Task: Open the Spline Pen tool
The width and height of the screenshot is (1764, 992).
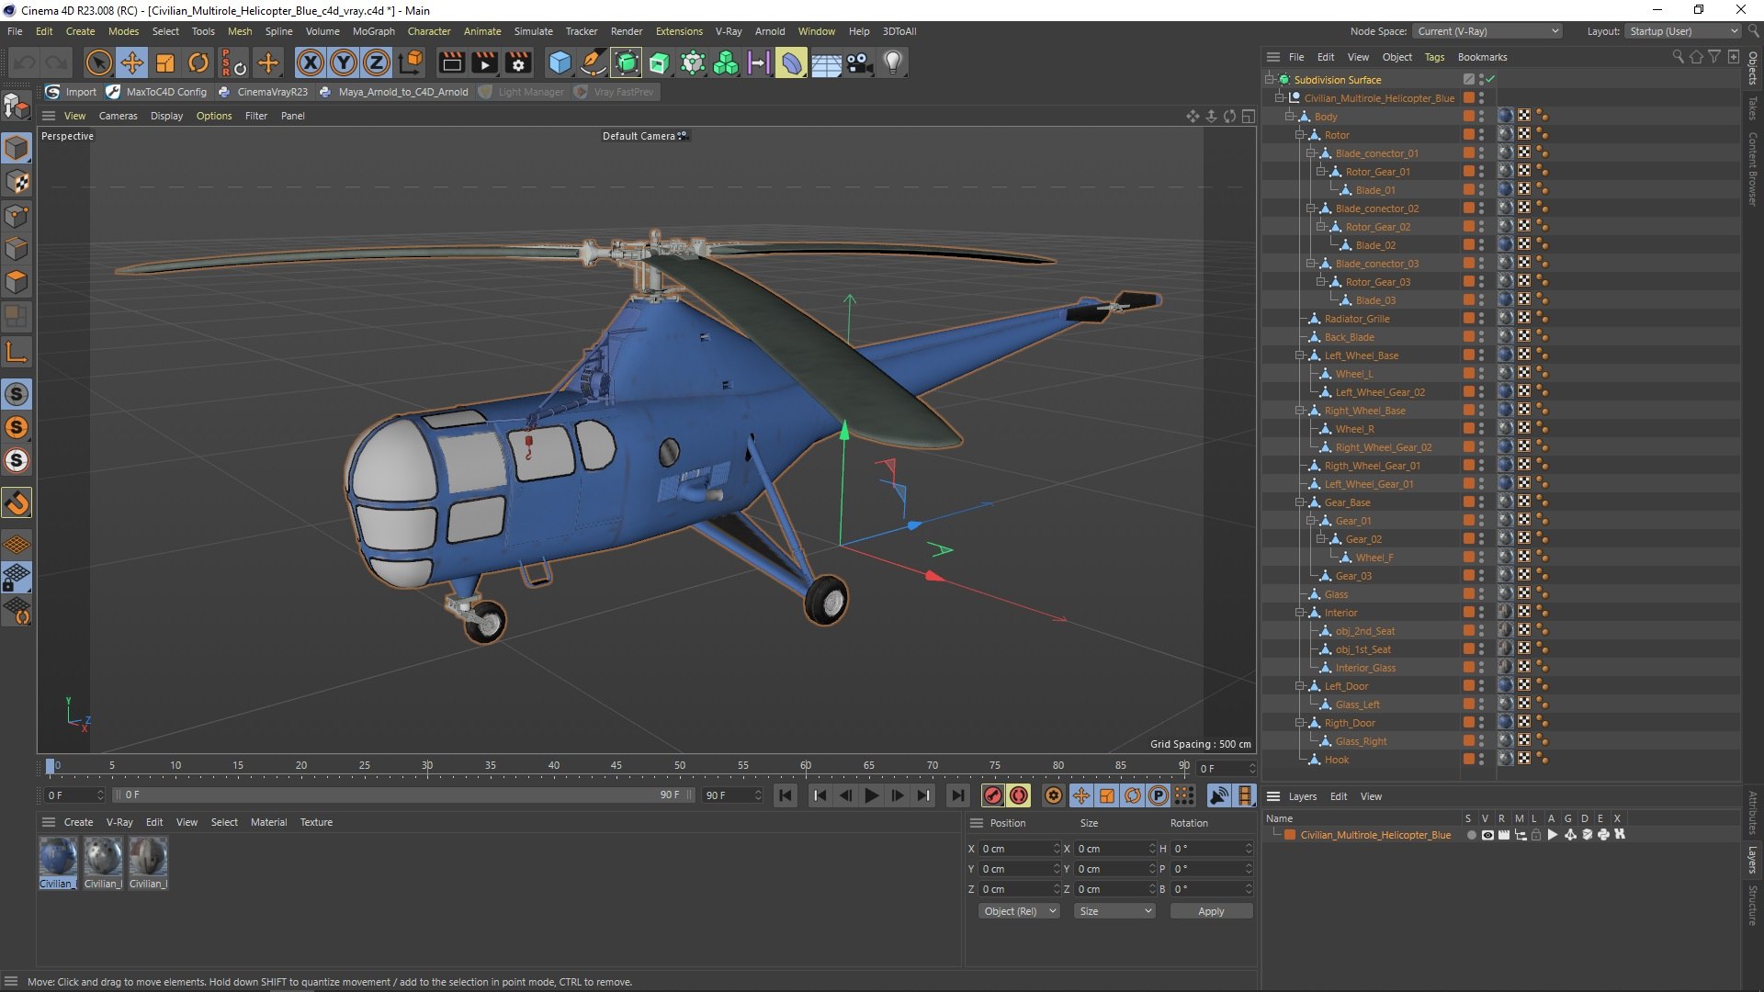Action: pyautogui.click(x=594, y=62)
